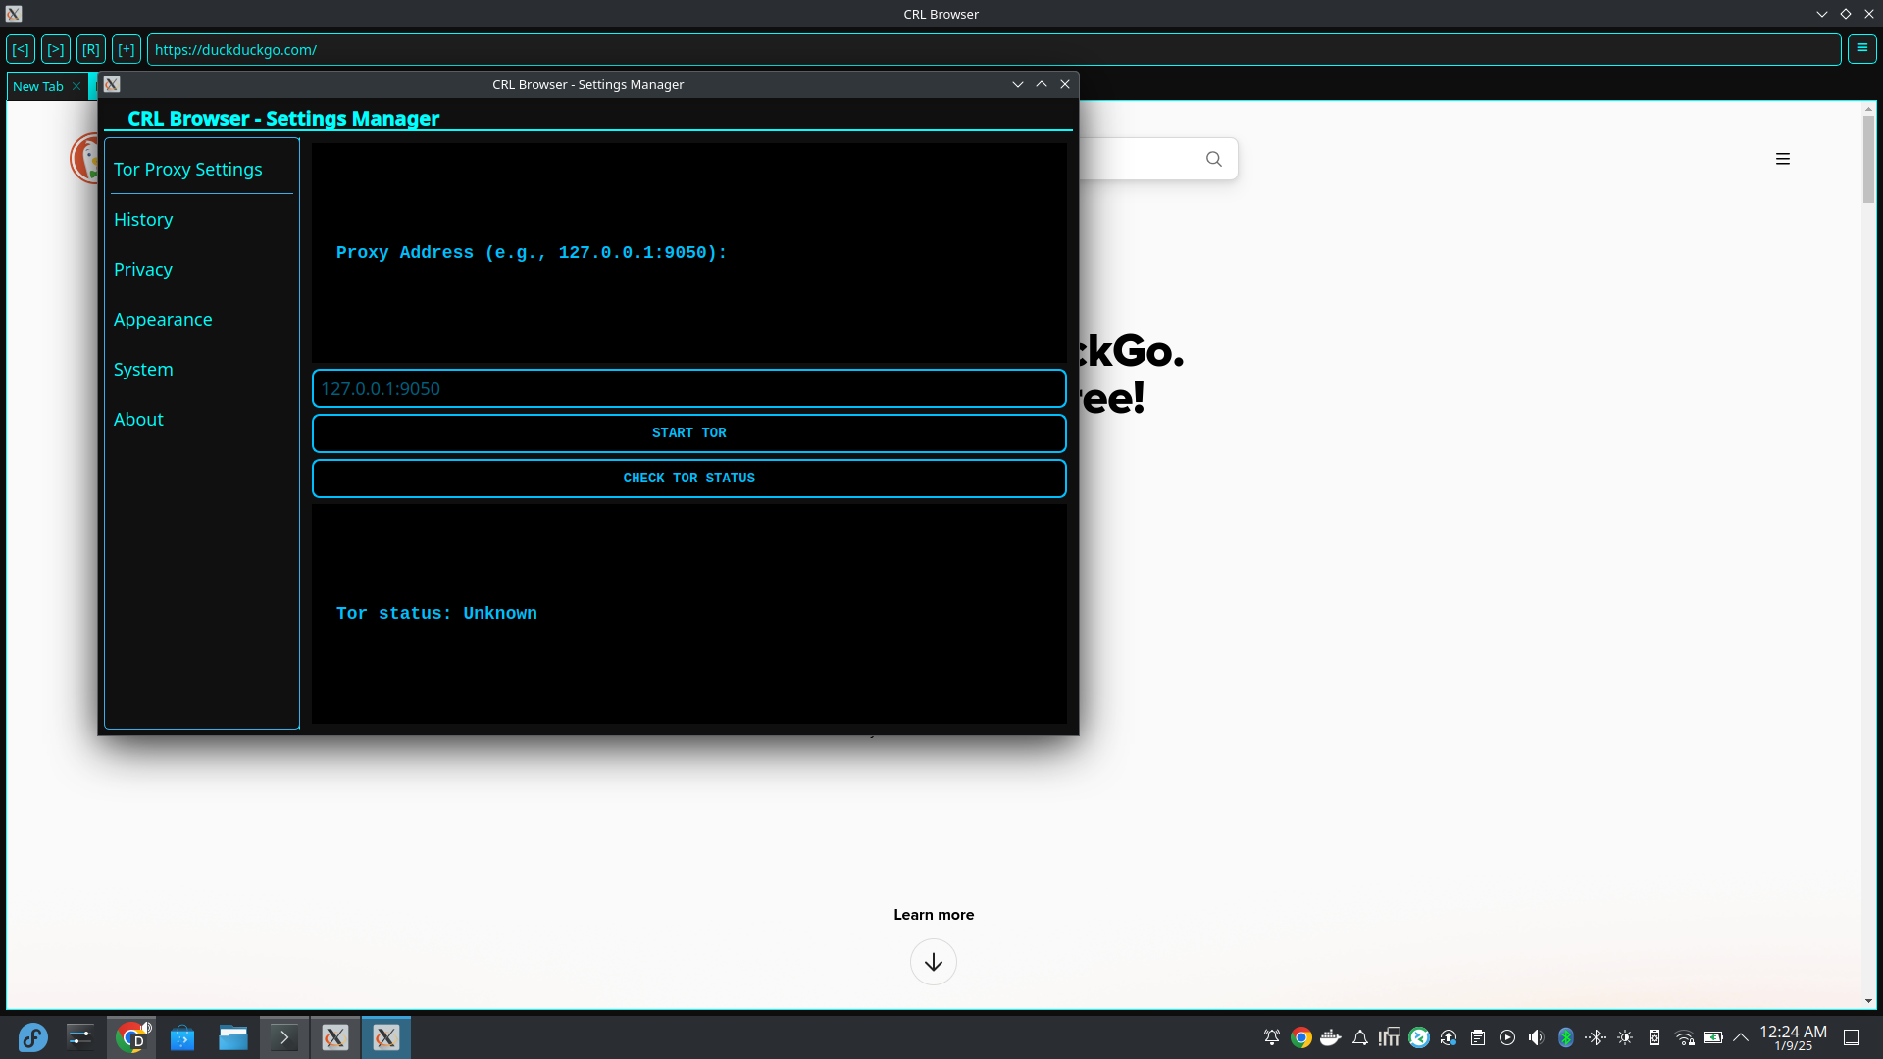Screen dimensions: 1883x1059
Task: Click the forward navigation [>] button
Action: 56,49
